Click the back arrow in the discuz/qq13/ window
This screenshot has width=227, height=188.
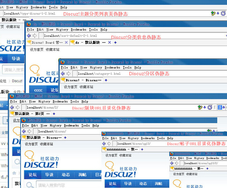tap(104, 144)
